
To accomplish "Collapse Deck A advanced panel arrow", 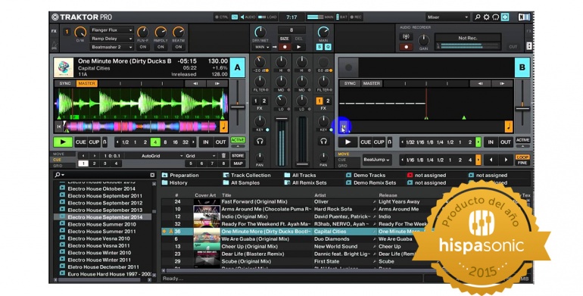I will [x=238, y=146].
